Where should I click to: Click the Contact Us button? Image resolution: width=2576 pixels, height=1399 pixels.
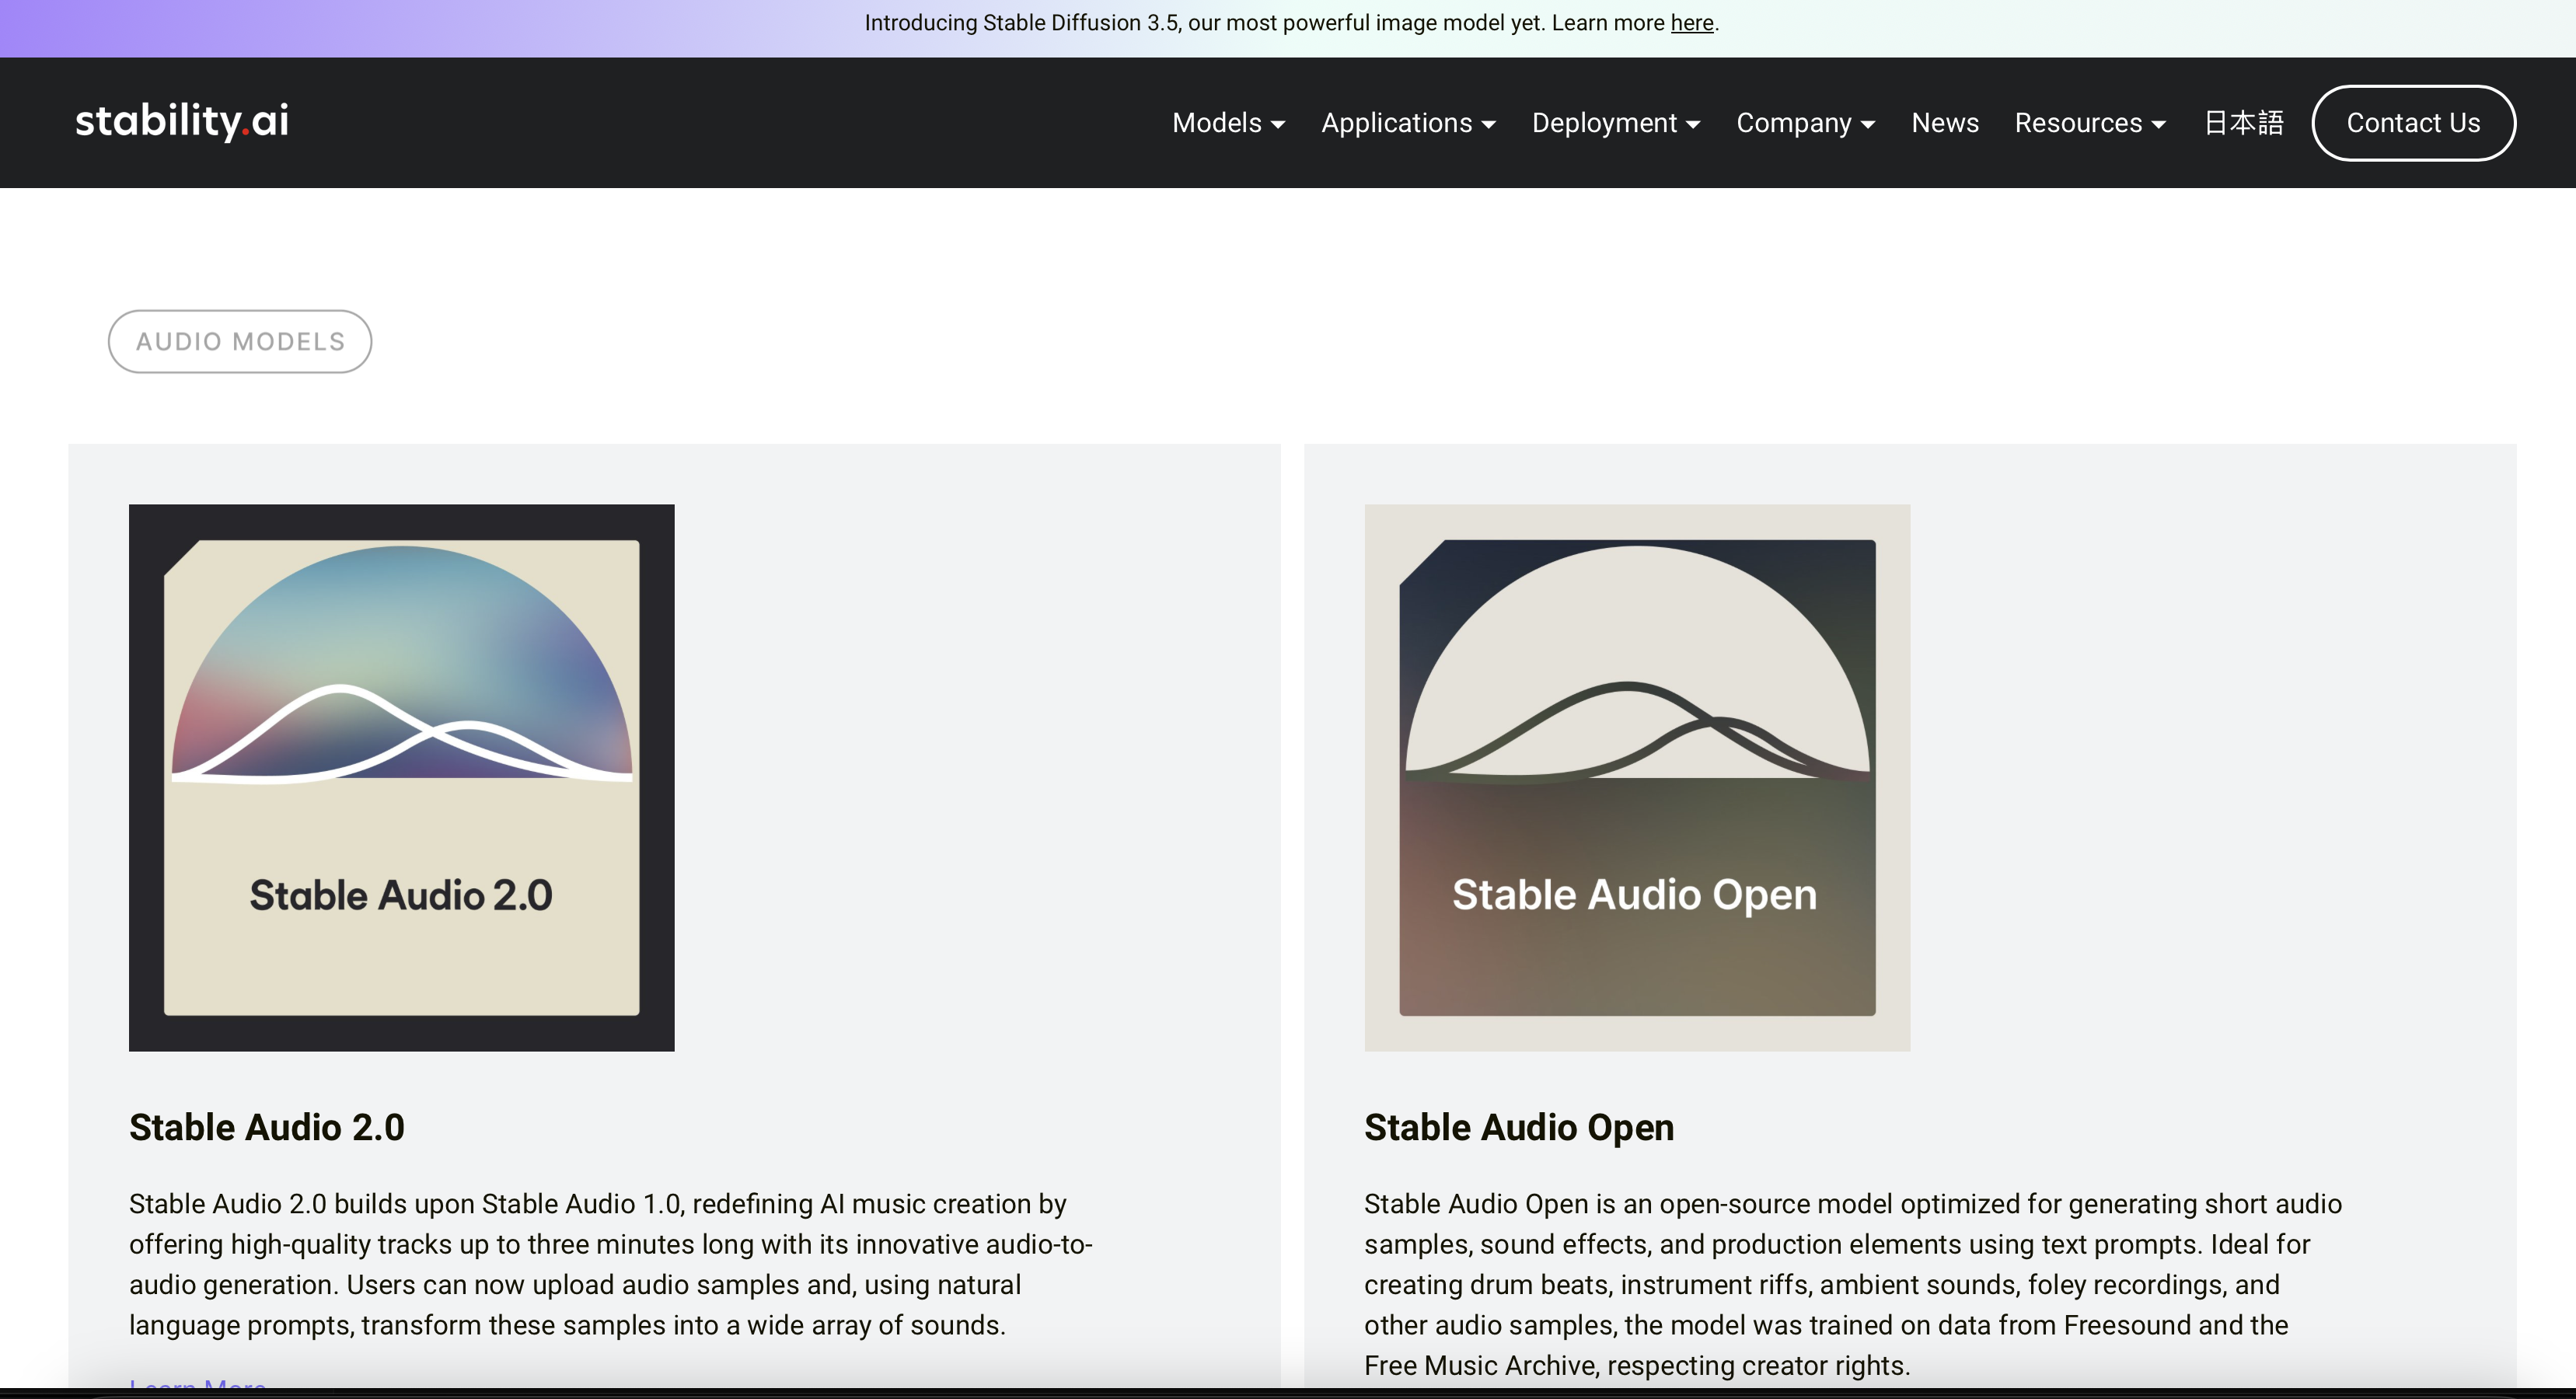(2413, 123)
